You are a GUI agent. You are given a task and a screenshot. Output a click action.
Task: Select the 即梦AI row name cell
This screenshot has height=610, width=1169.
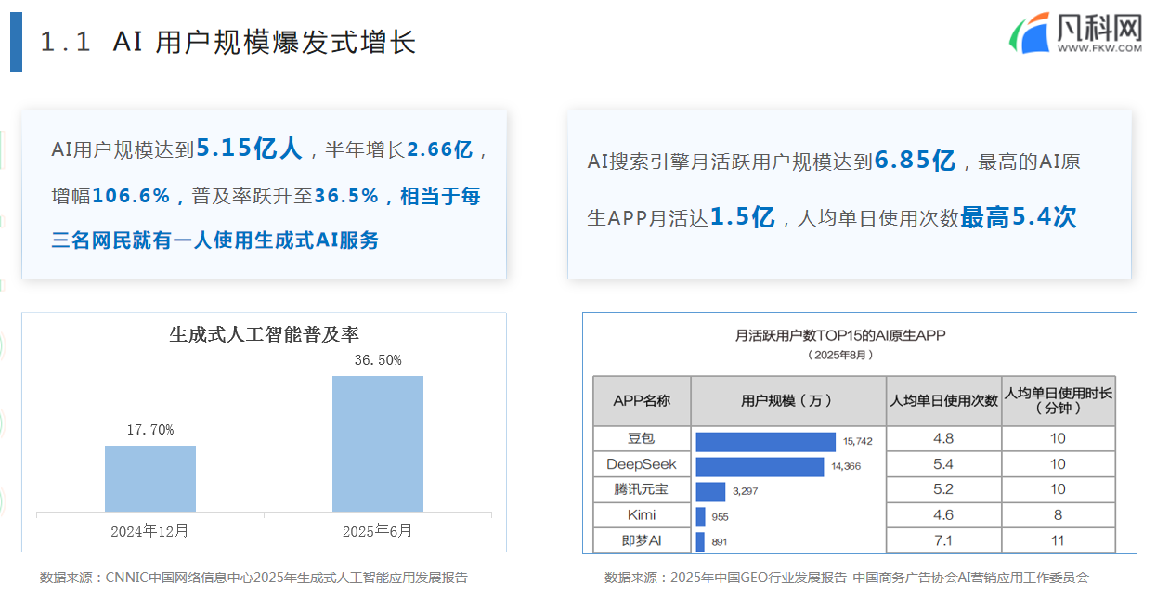coord(642,540)
